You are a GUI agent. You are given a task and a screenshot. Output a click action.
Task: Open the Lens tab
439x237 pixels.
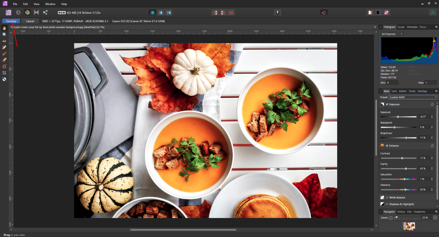(394, 91)
